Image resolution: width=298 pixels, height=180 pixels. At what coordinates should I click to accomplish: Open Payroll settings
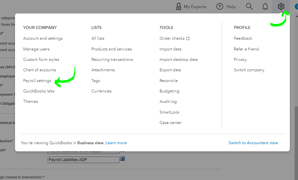(x=37, y=81)
